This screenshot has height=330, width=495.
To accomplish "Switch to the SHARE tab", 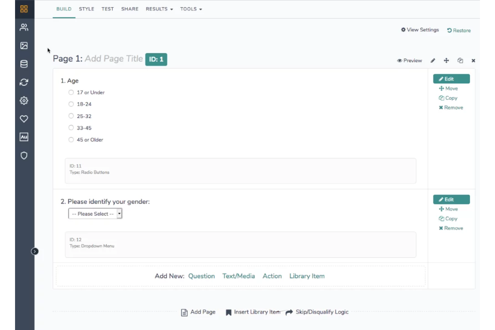I will click(x=130, y=9).
